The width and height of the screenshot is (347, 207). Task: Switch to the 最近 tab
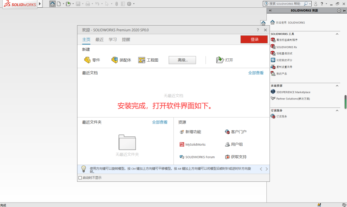pyautogui.click(x=99, y=39)
